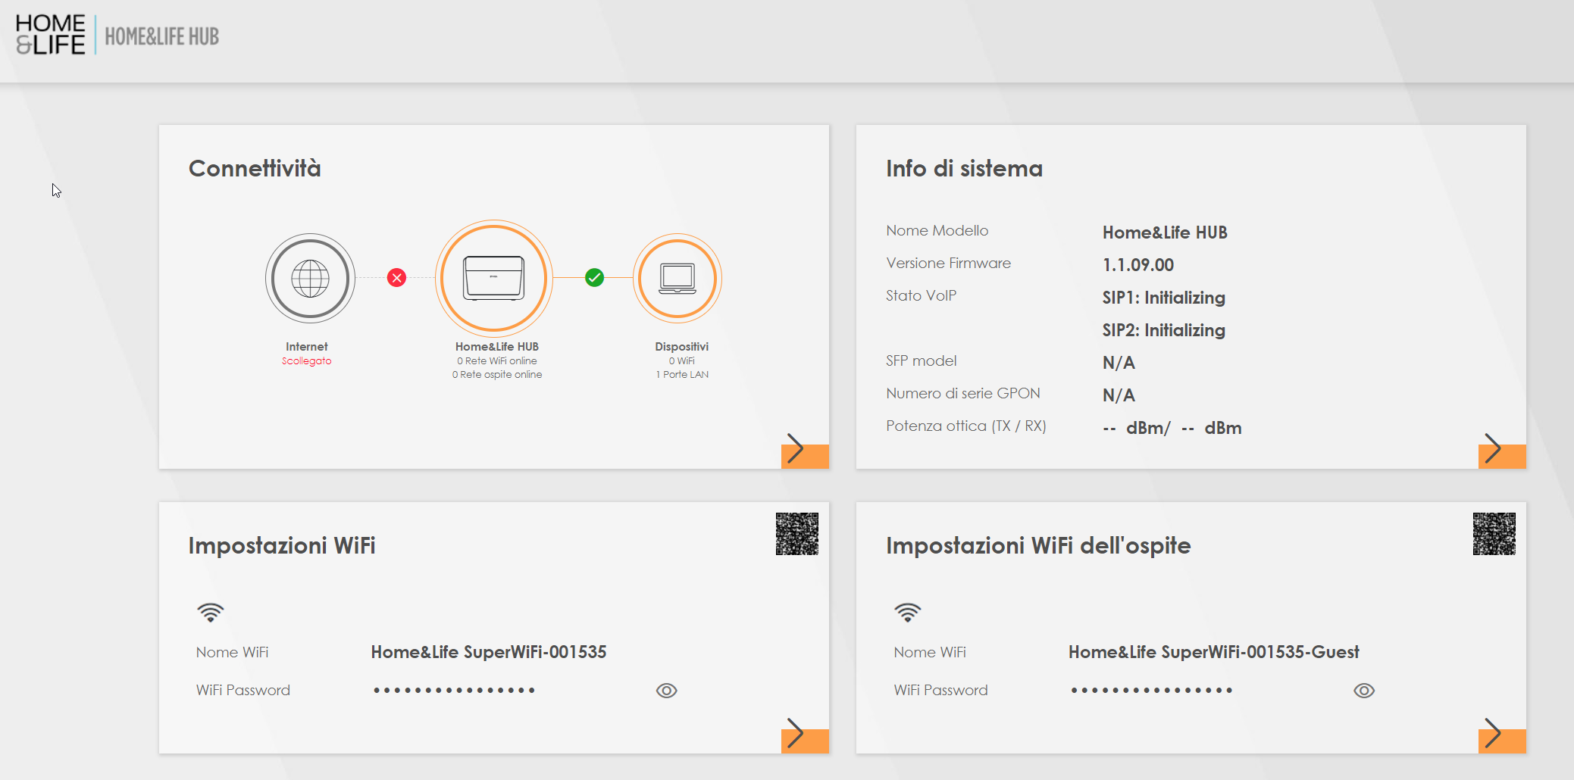Reveal guest WiFi password with eye icon
The width and height of the screenshot is (1574, 780).
coord(1364,691)
